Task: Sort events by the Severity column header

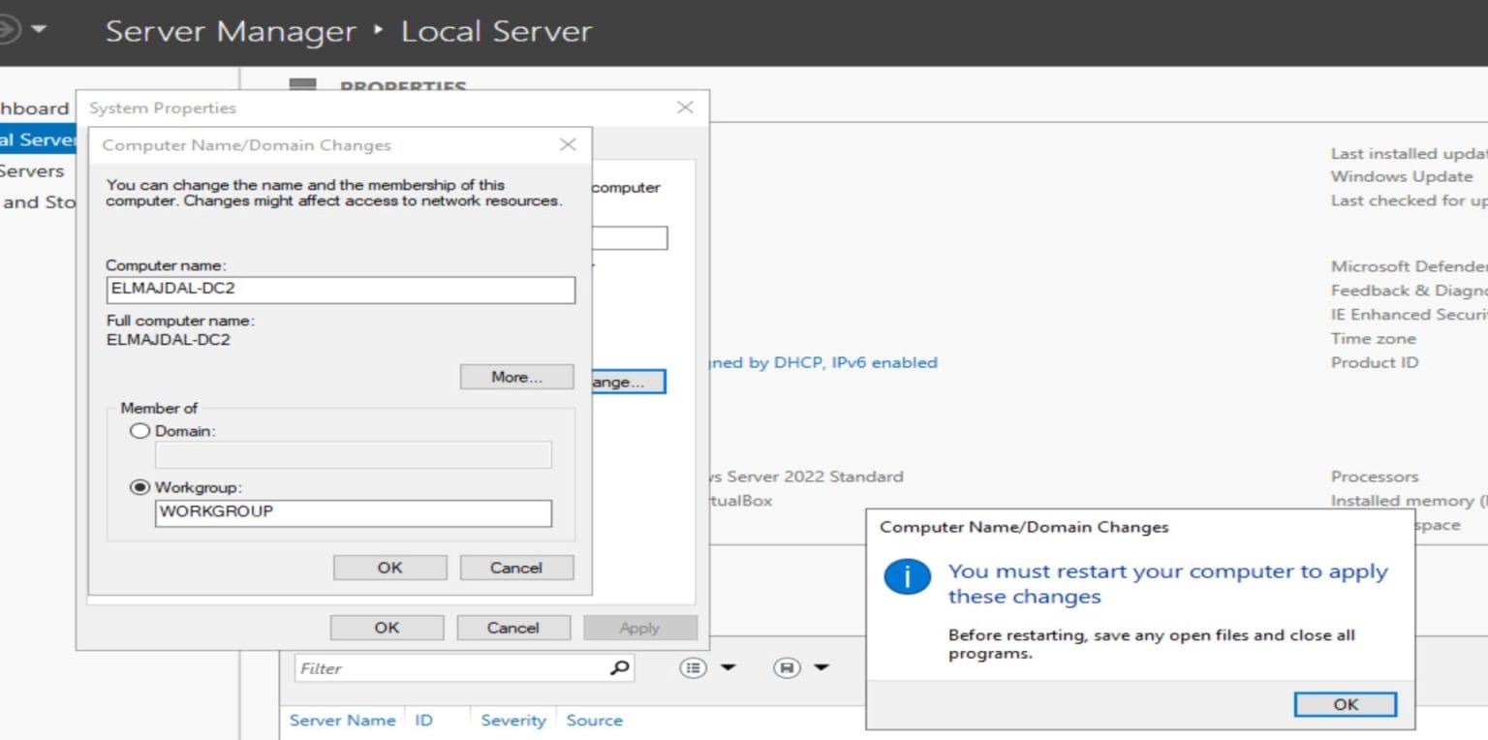Action: pos(513,721)
